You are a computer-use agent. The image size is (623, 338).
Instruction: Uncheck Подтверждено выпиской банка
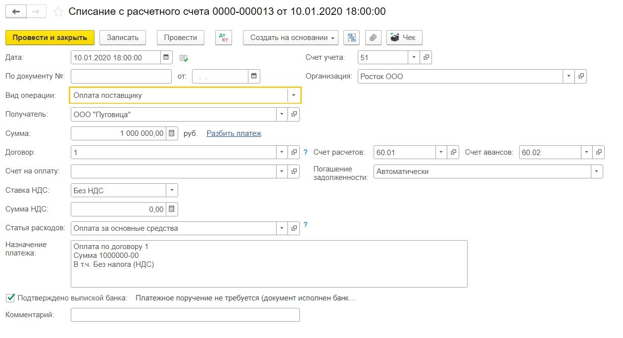click(10, 298)
